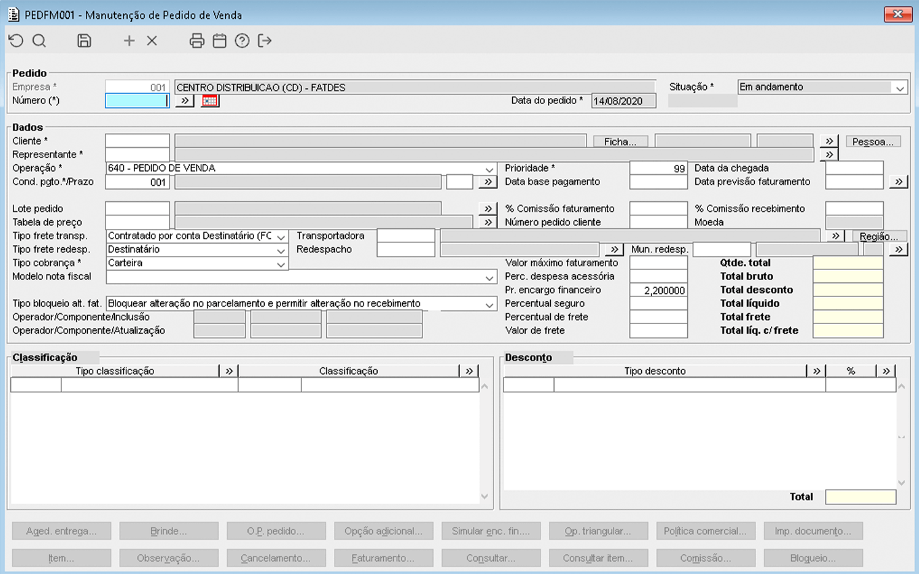Screen dimensions: 919x574
Task: Click the red calendar icon beside Número
Action: (210, 101)
